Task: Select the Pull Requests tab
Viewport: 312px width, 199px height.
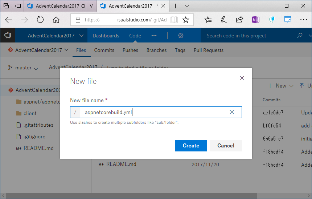Action: [209, 50]
